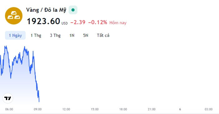Click the 06:00 time axis label

9,109
